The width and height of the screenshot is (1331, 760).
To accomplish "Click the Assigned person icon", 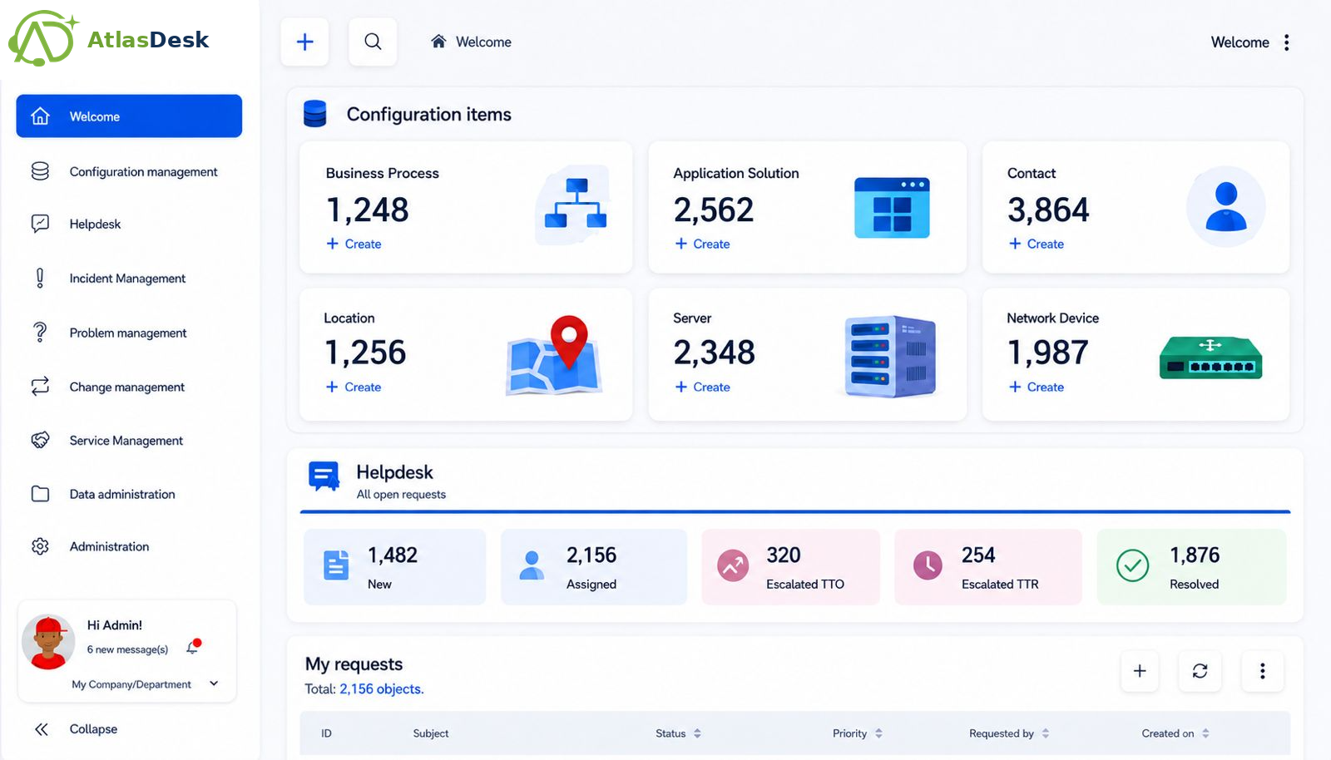I will (531, 565).
